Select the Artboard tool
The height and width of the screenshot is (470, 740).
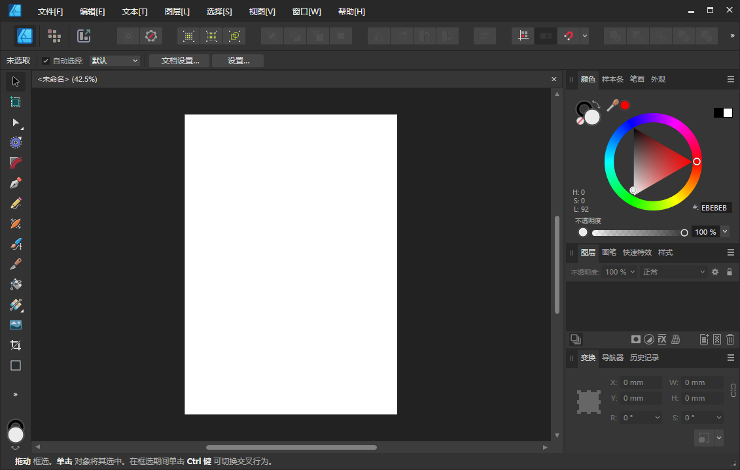[16, 102]
